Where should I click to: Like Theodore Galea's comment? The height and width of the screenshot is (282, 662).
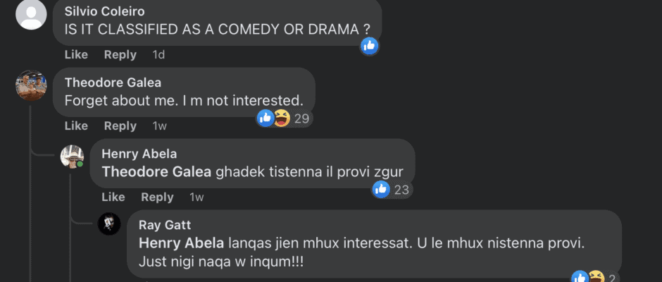76,126
